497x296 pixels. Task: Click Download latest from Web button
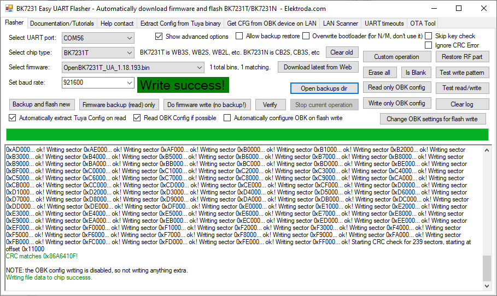coord(318,67)
